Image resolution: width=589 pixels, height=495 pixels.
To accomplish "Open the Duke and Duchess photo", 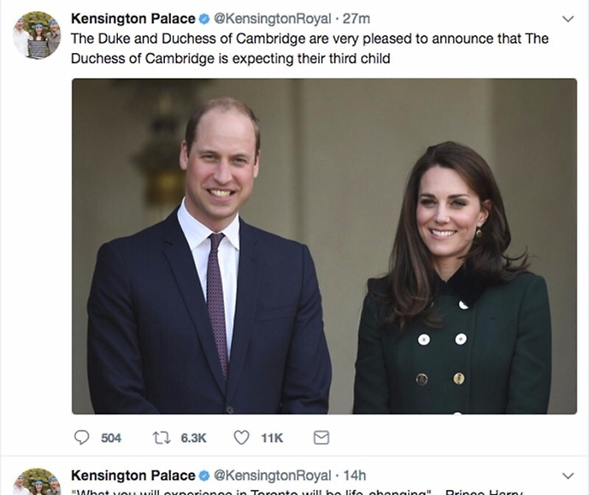I will click(324, 246).
